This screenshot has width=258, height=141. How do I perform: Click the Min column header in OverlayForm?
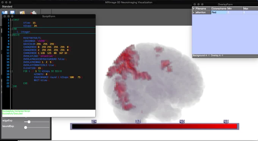click(x=235, y=9)
